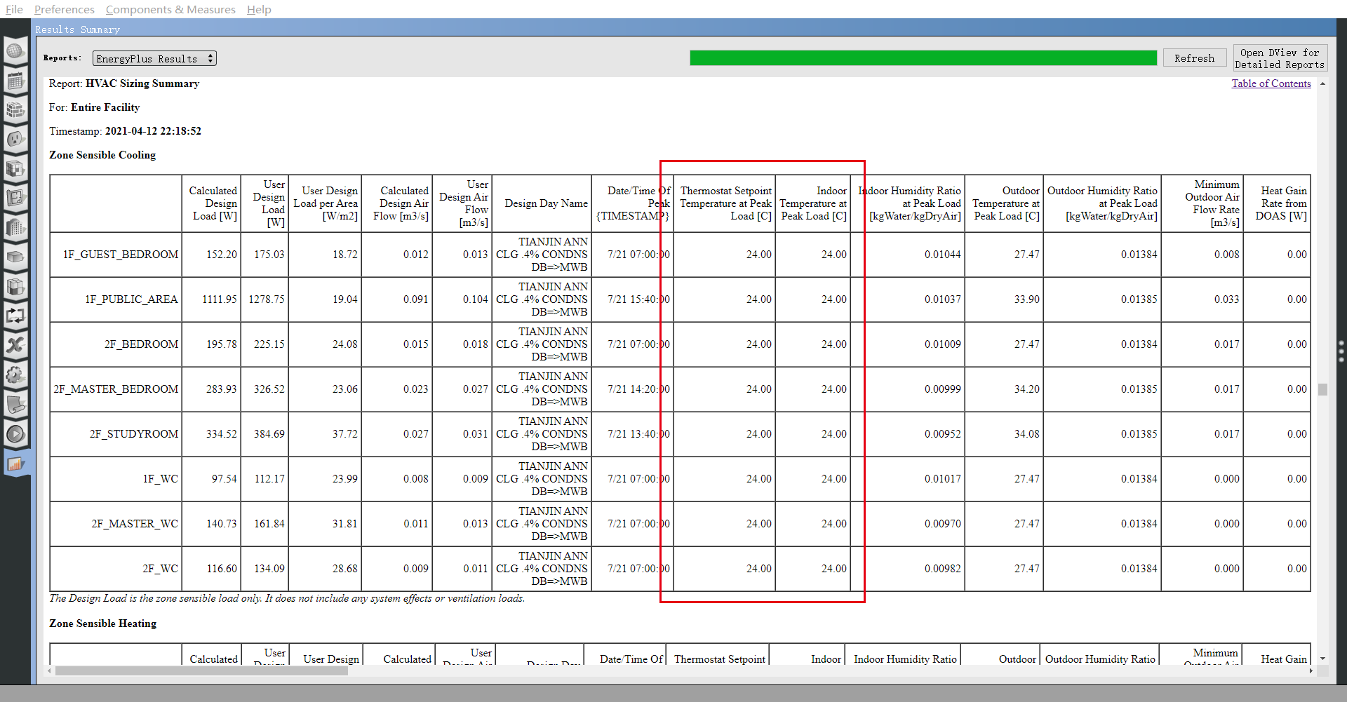This screenshot has width=1347, height=702.
Task: Click the 33.90 outdoor temperature value
Action: (1026, 299)
